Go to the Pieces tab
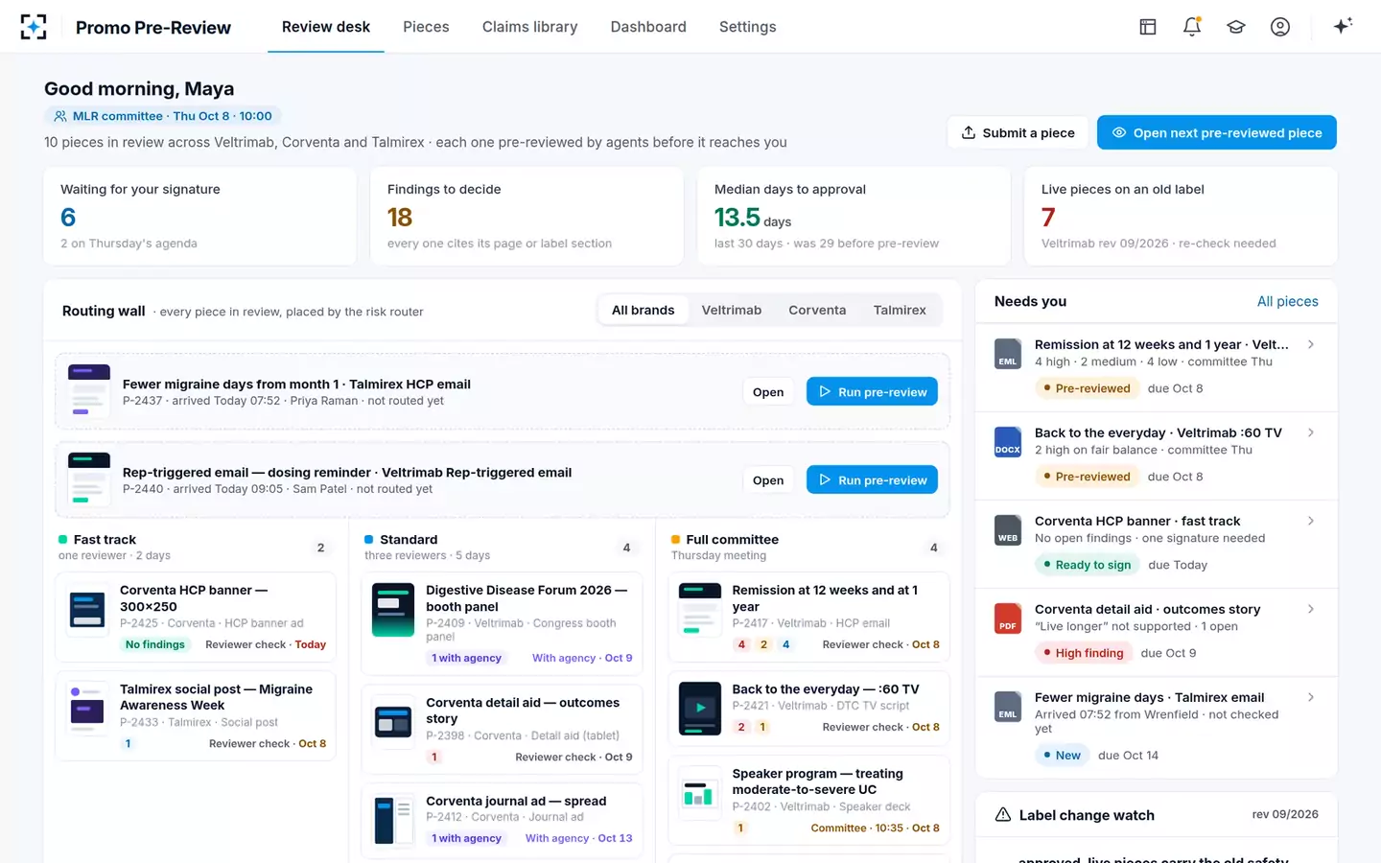Screen dimensions: 1381x863 point(426,27)
